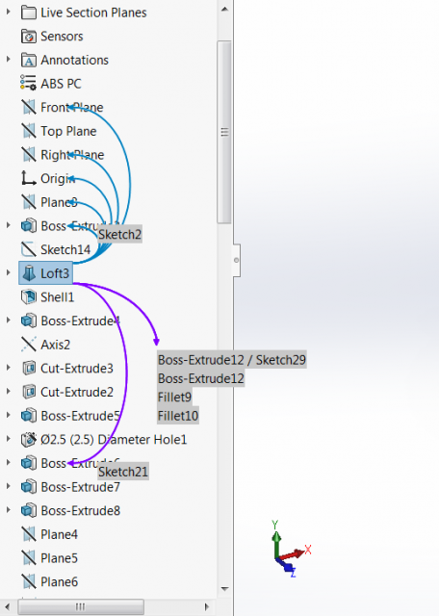Click the Cut-Extrude2 feature icon

tap(29, 392)
